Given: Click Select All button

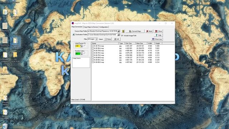Looking at the screenshot, I should [117, 39].
